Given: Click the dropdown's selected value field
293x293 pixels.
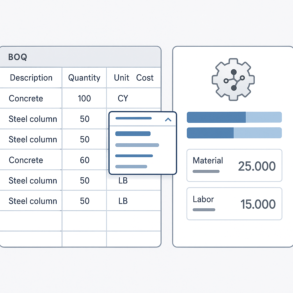Looking at the screenshot, I should (142, 119).
